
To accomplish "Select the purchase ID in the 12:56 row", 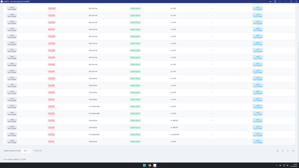I will 51,57.
